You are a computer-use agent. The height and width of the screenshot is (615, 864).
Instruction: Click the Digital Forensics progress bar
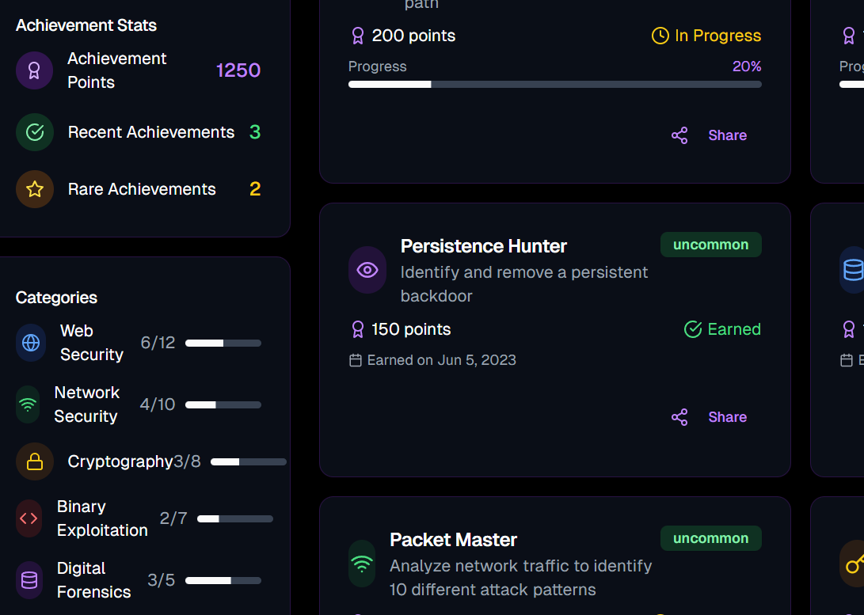tap(223, 580)
